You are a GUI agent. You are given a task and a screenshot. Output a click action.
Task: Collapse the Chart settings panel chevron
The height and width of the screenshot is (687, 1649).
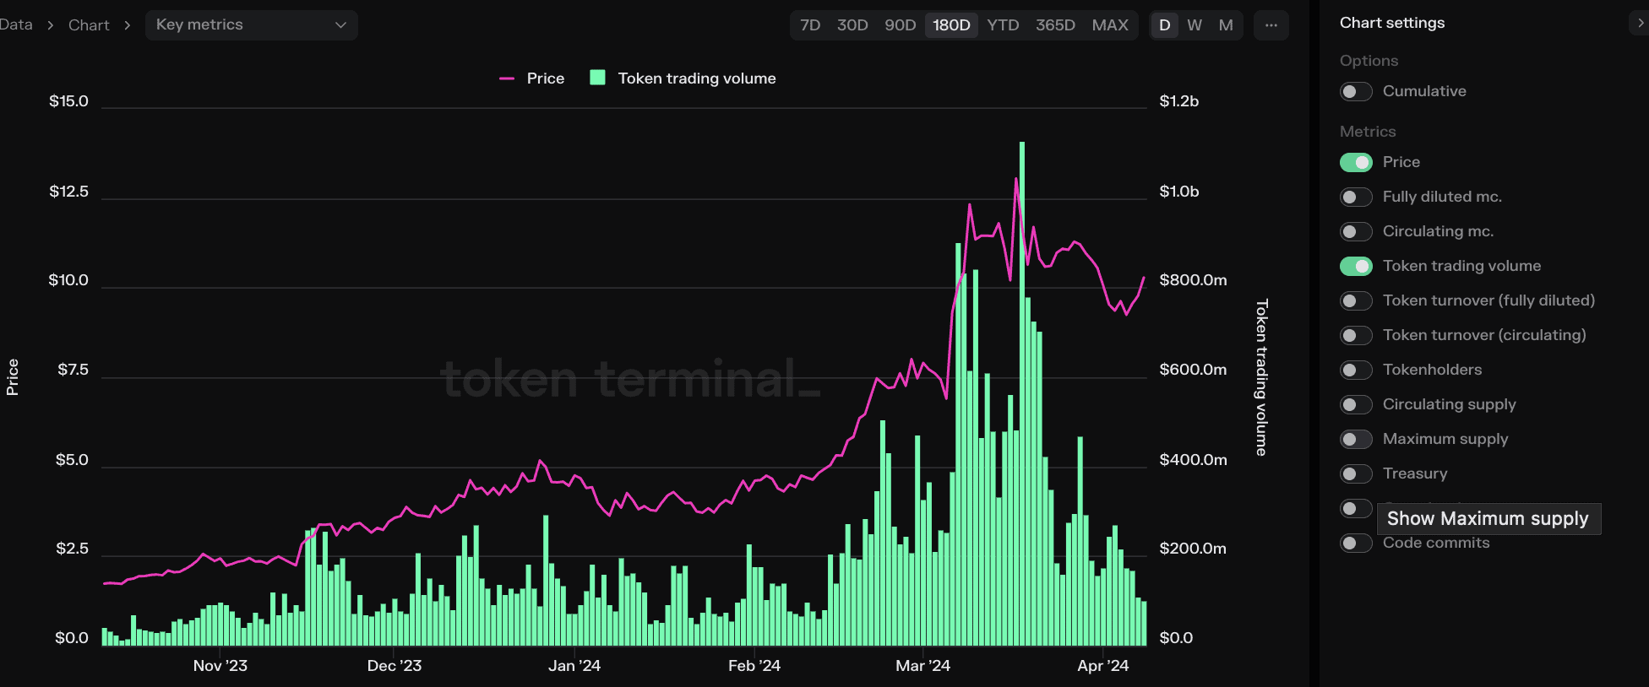click(x=1640, y=23)
